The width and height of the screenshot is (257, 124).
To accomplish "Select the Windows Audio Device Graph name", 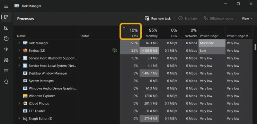I will click(x=53, y=88).
